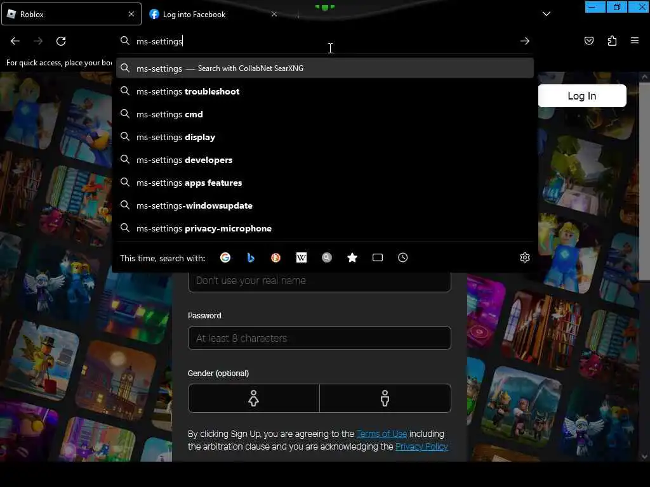Click the vertical page scrollbar thumb
Image resolution: width=650 pixels, height=487 pixels.
coord(644,181)
